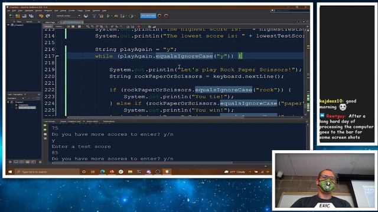Viewport: 378px width, 212px height.
Task: Click the Output panel's horizontal scrollbar
Action: (x=142, y=163)
